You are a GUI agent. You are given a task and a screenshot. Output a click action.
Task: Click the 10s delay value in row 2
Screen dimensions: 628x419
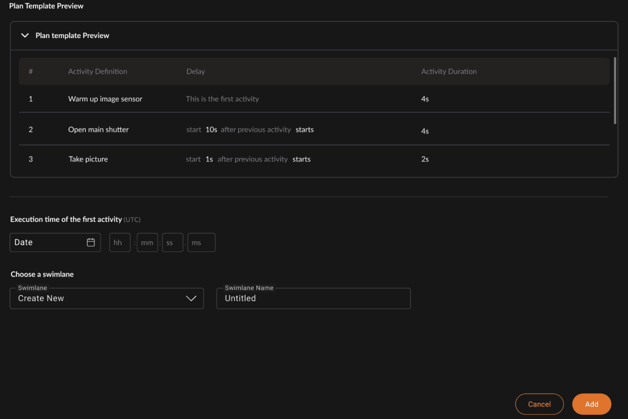point(211,130)
